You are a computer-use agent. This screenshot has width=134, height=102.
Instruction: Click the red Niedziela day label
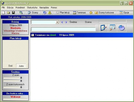[x=16, y=28]
